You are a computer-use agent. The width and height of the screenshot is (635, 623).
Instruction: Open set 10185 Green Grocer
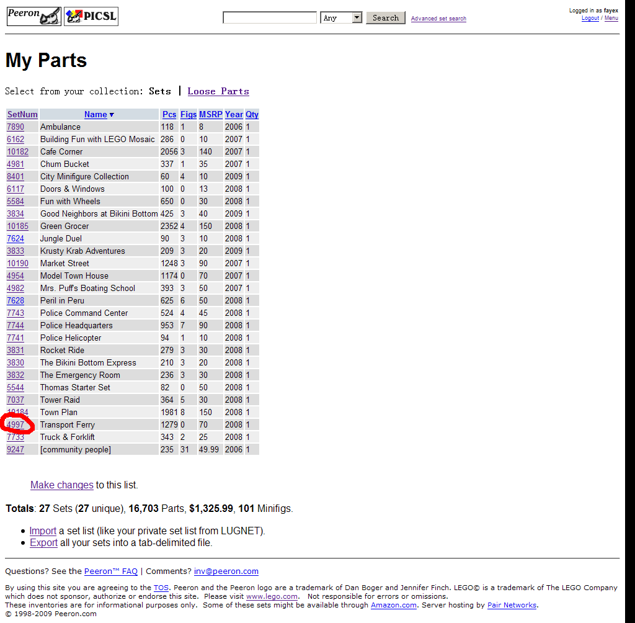coord(18,226)
